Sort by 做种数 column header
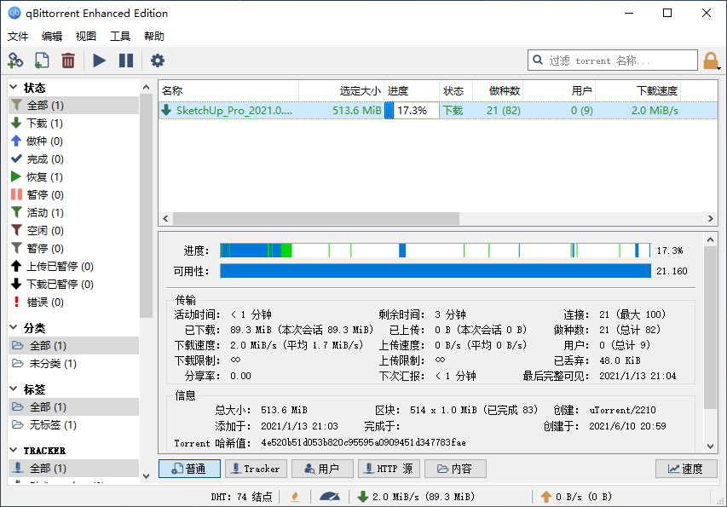The height and width of the screenshot is (507, 727). (x=498, y=91)
